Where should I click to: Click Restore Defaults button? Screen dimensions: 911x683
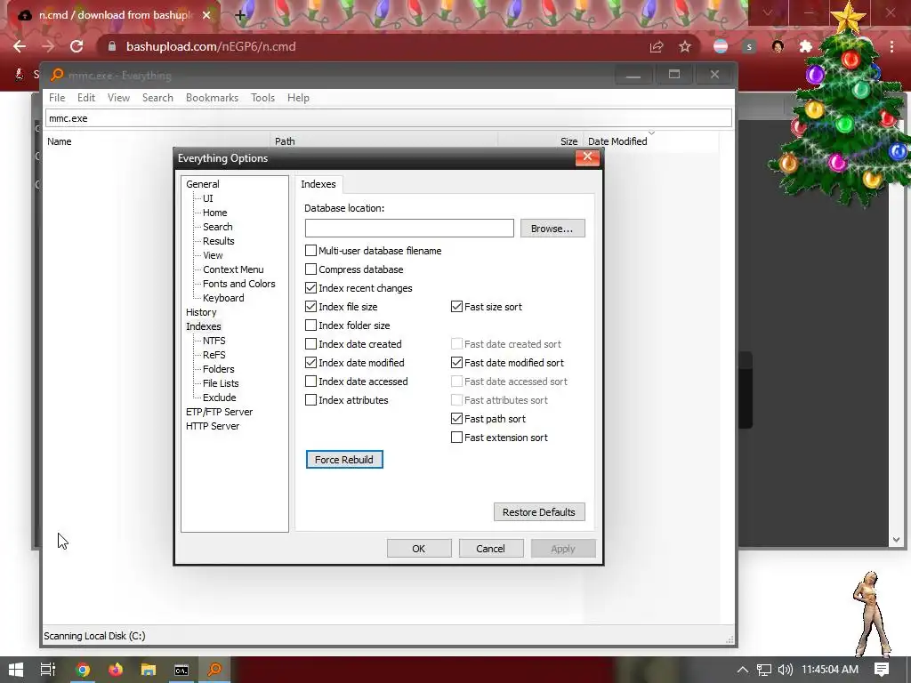tap(539, 511)
